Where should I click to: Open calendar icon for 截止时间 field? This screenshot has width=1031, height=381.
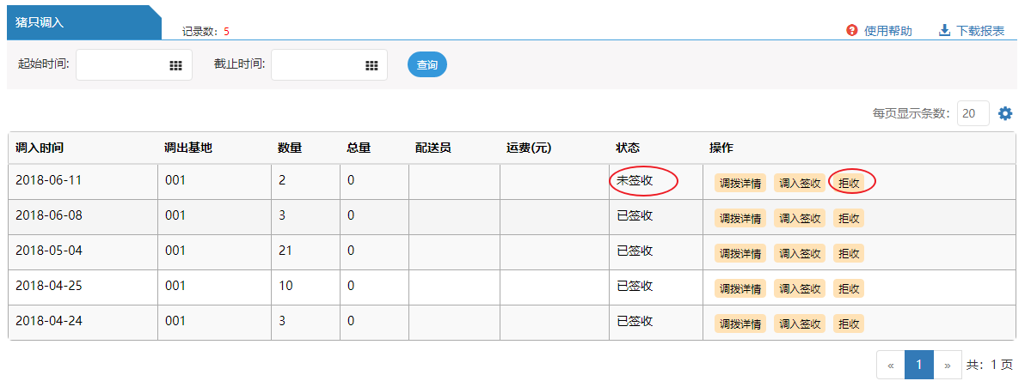371,65
